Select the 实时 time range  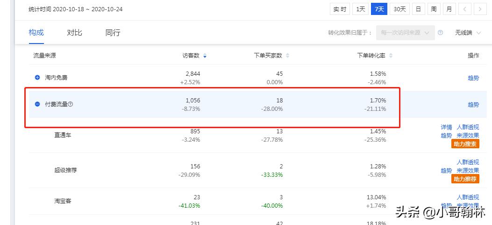340,9
